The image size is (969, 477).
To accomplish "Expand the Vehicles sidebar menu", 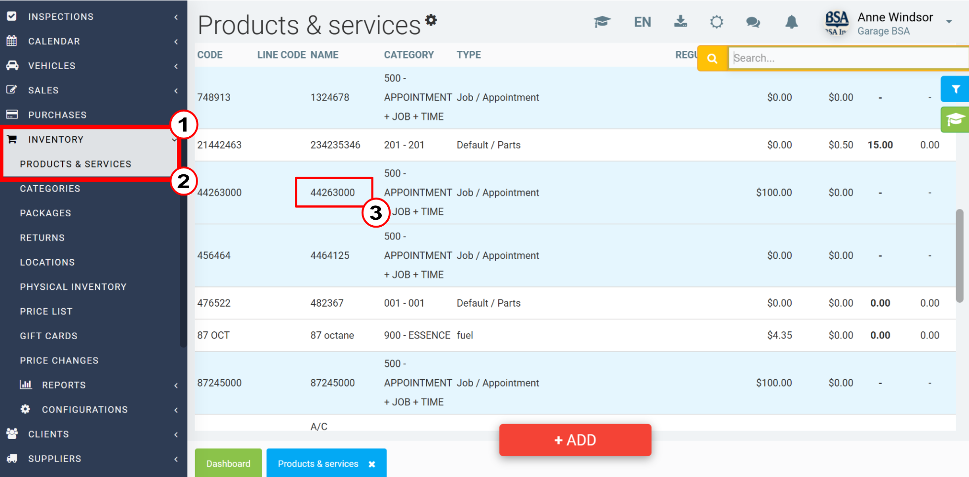I will [x=93, y=66].
